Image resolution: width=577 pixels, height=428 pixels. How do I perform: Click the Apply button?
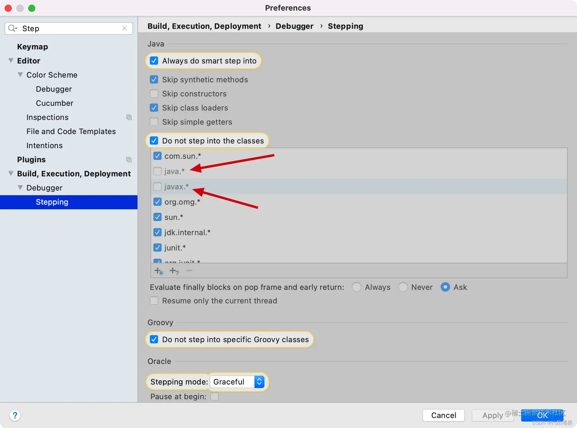493,415
